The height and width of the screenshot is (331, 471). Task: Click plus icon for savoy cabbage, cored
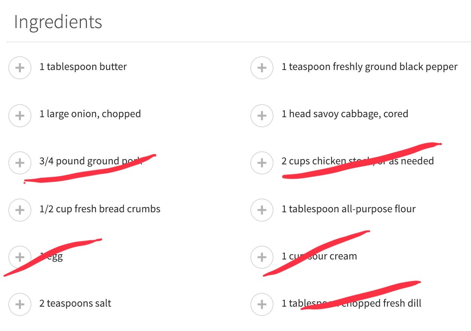[262, 115]
